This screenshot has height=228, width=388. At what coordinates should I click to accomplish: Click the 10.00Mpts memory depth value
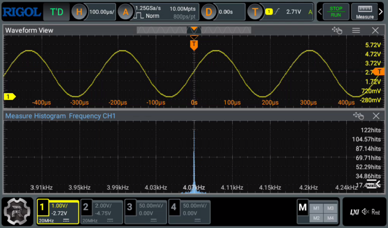click(183, 9)
